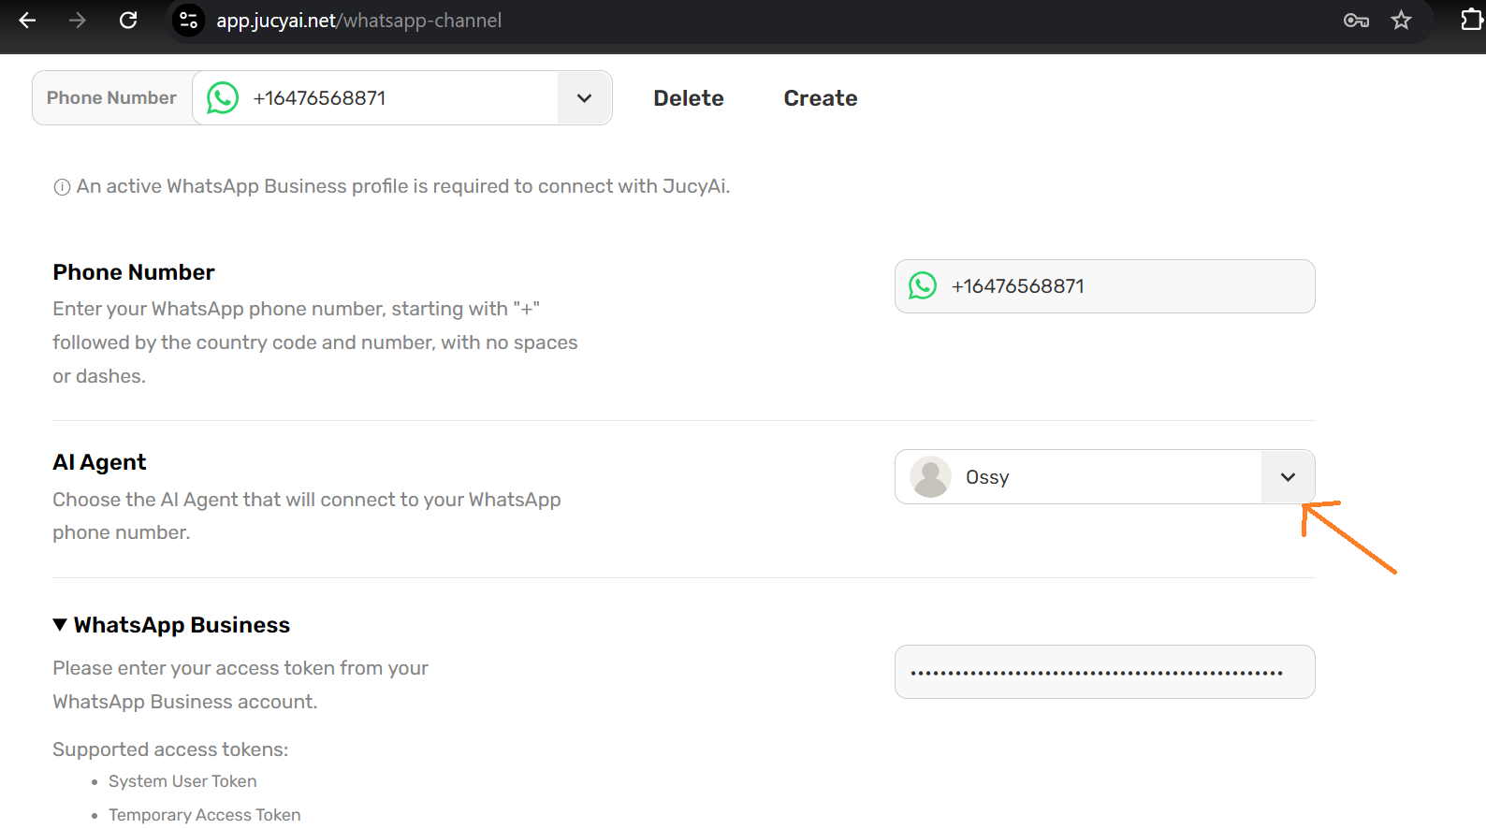Click the Ossy agent avatar icon
The height and width of the screenshot is (829, 1486).
(930, 476)
